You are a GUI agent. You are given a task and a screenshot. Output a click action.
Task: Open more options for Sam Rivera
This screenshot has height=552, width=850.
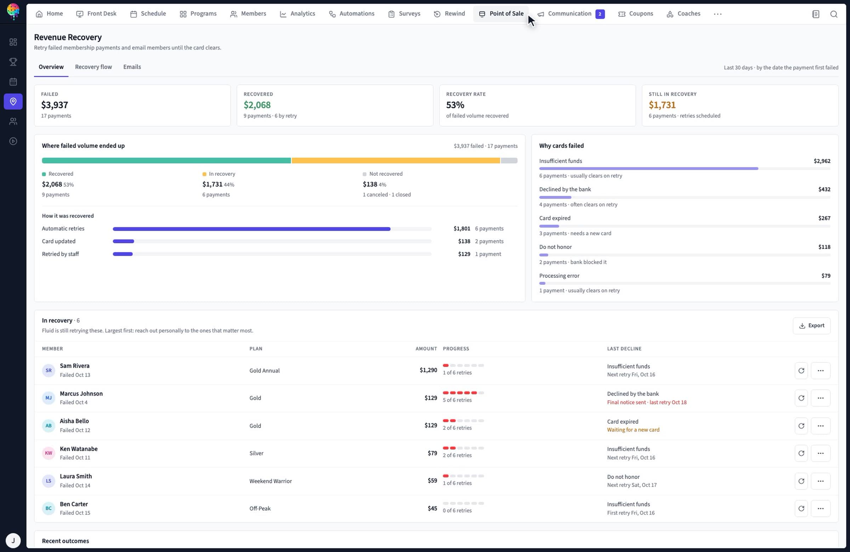[x=820, y=371]
